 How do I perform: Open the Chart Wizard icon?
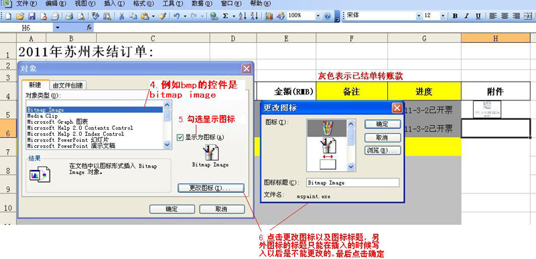click(x=269, y=16)
